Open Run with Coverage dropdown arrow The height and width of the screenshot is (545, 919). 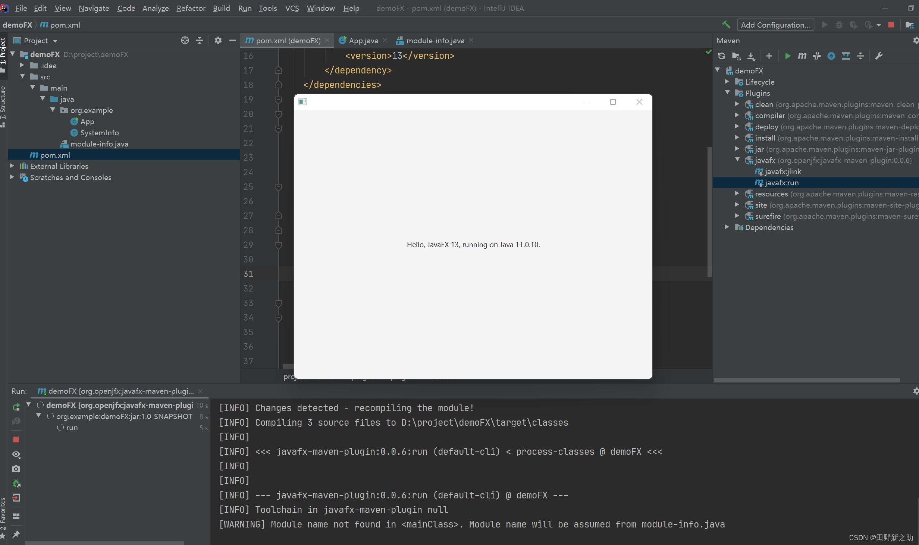click(879, 25)
